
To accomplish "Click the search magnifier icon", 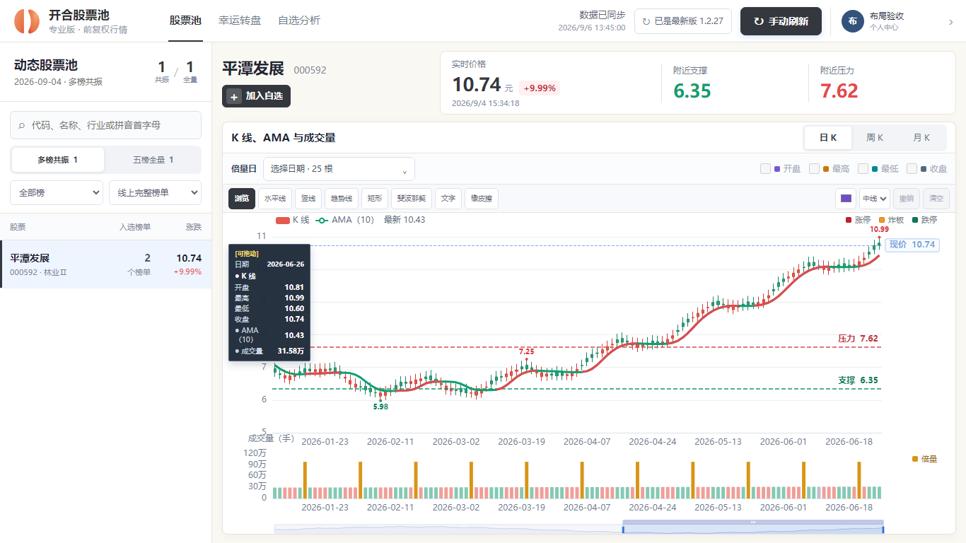I will [x=22, y=125].
